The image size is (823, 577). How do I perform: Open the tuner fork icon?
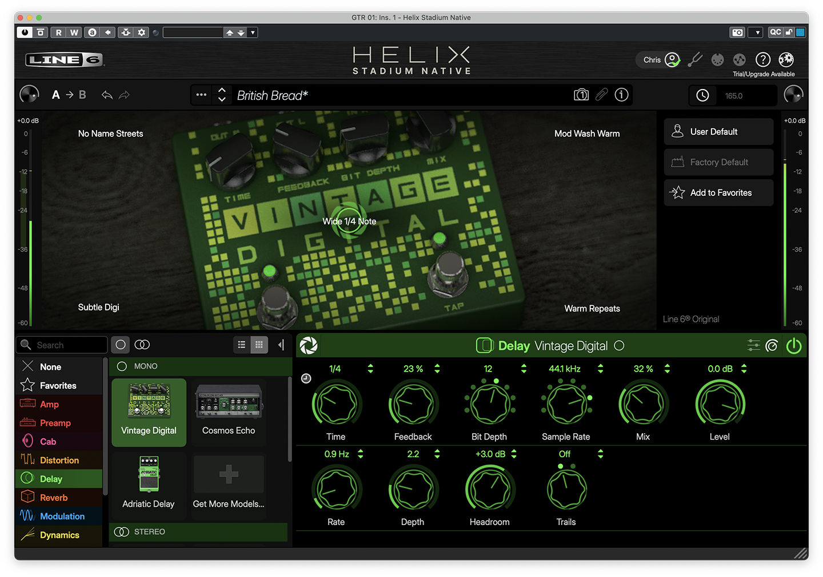tap(695, 59)
